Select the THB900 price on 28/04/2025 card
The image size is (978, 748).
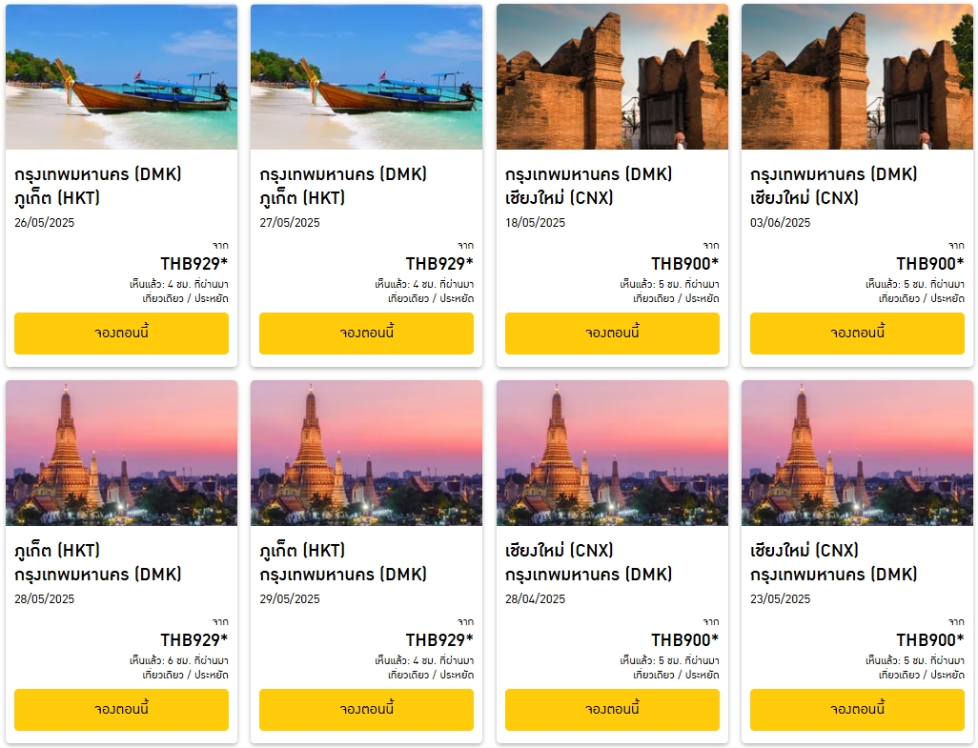coord(684,640)
